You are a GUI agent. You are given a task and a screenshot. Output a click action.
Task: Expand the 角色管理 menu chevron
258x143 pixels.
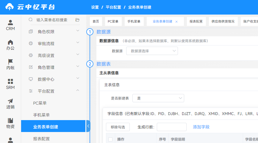[x=78, y=66]
